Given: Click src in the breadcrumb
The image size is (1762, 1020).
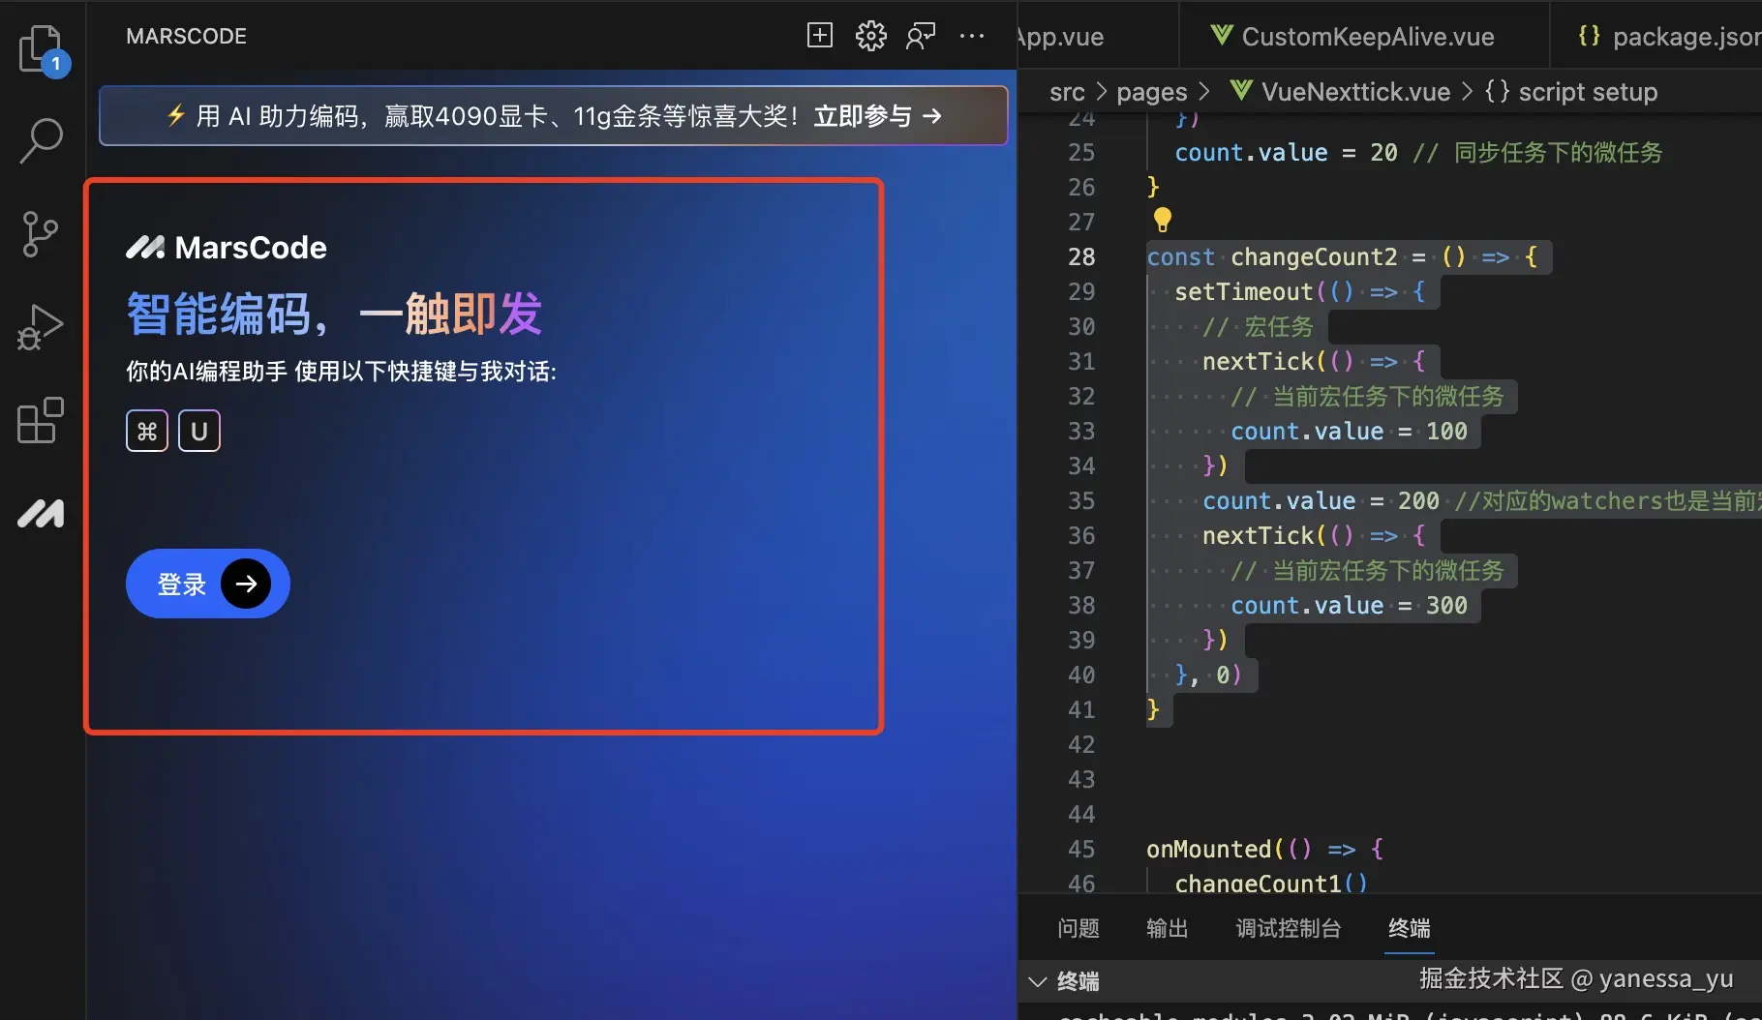Looking at the screenshot, I should tap(1067, 92).
